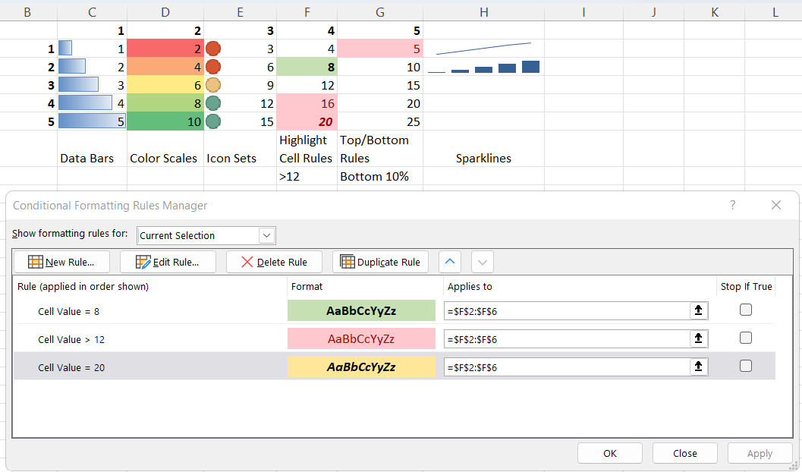Select the green highlighted cell 8
This screenshot has width=802, height=472.
[307, 67]
